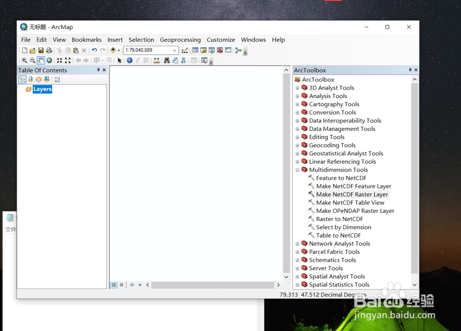This screenshot has height=331, width=461.
Task: Switch to Data View button
Action: pos(113,285)
